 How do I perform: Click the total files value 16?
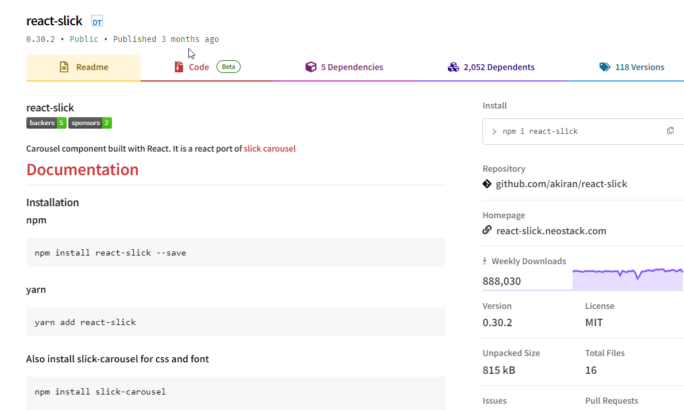[x=591, y=370]
